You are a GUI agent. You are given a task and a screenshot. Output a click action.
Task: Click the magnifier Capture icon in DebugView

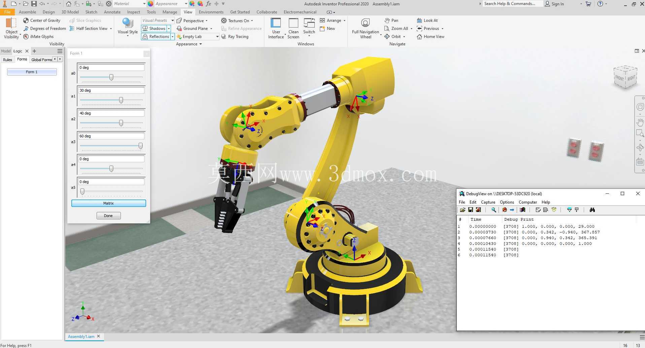tap(494, 210)
